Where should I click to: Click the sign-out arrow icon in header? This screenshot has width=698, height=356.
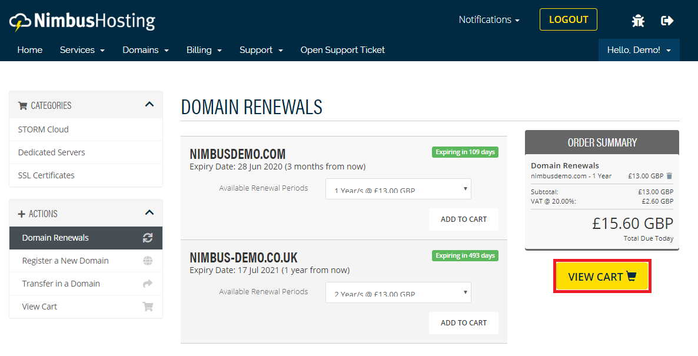(667, 21)
